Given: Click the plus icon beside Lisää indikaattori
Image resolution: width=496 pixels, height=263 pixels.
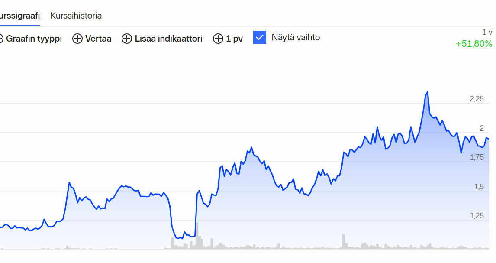Looking at the screenshot, I should [127, 39].
